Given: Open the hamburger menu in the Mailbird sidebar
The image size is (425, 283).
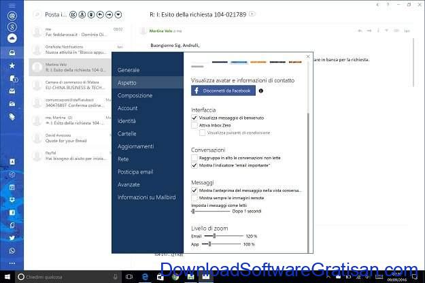Looking at the screenshot, I should [x=12, y=5].
